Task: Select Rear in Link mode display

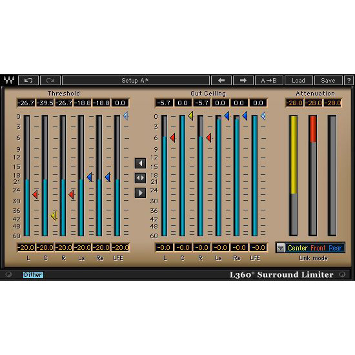Action: point(335,248)
